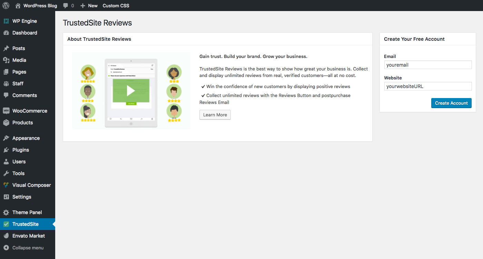Open Custom CSS from the admin bar
Screen dimensions: 483x259
[x=116, y=6]
